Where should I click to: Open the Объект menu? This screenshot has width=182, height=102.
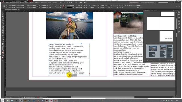[x=32, y=3]
